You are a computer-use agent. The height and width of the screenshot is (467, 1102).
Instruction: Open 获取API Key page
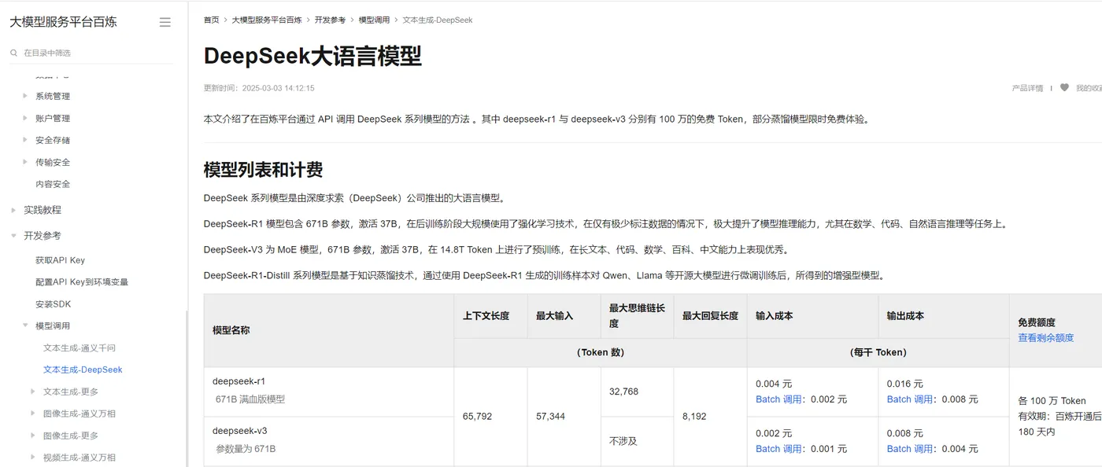click(x=60, y=260)
